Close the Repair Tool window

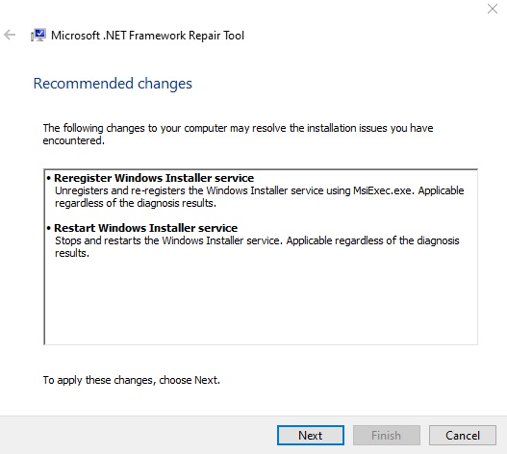coord(493,9)
